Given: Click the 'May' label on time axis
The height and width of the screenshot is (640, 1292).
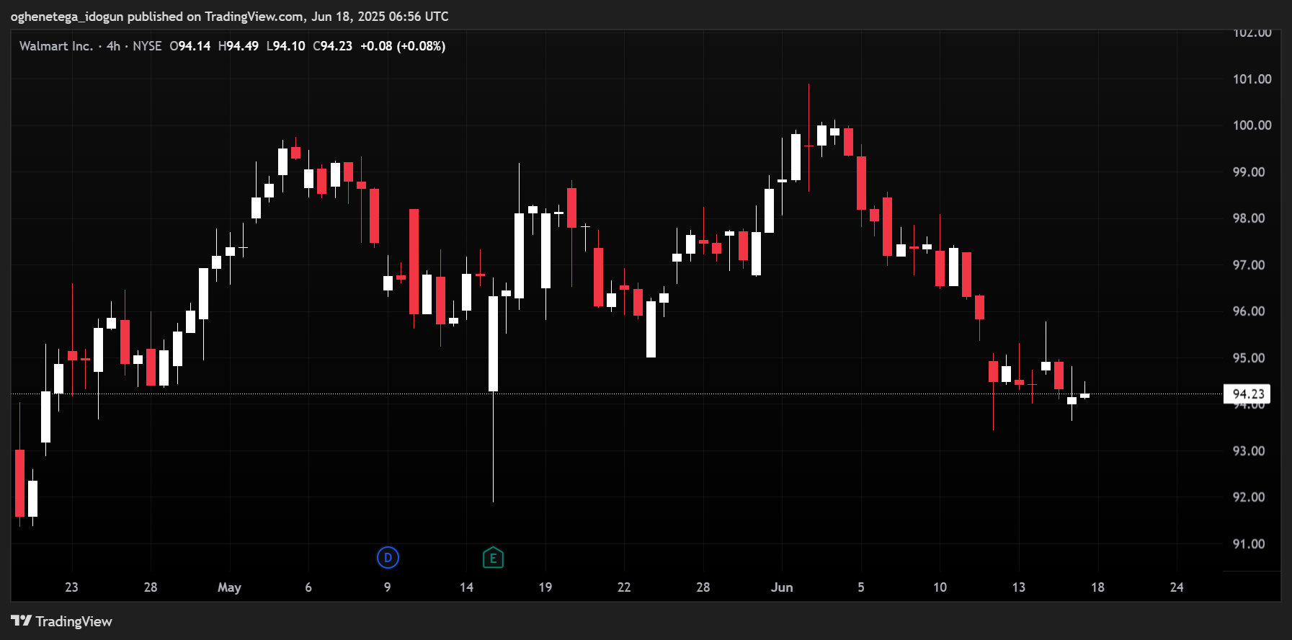Looking at the screenshot, I should tap(229, 587).
